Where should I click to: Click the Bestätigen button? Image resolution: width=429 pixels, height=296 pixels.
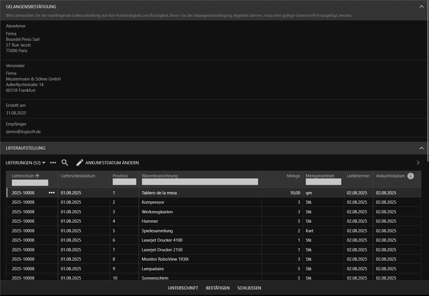[x=218, y=288]
